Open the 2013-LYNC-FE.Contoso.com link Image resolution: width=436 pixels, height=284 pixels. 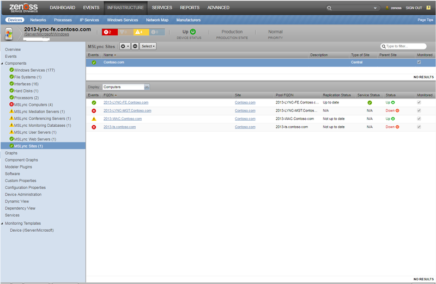click(x=126, y=102)
